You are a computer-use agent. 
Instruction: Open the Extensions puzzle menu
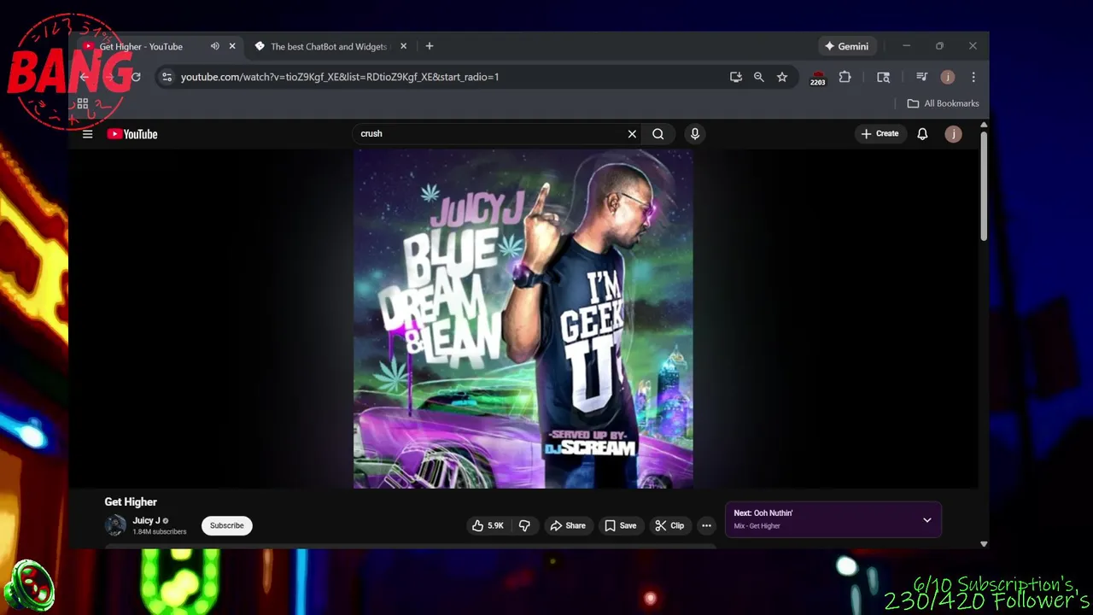click(x=845, y=77)
